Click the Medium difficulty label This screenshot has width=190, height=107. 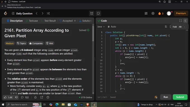tap(10, 43)
